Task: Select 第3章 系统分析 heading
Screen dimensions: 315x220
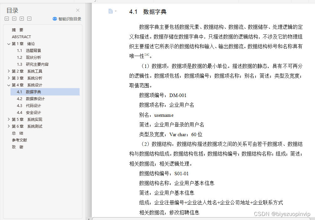Action: (x=27, y=78)
